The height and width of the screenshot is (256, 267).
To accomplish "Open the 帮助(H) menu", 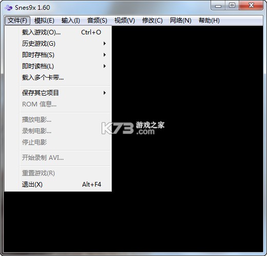I will pos(209,21).
